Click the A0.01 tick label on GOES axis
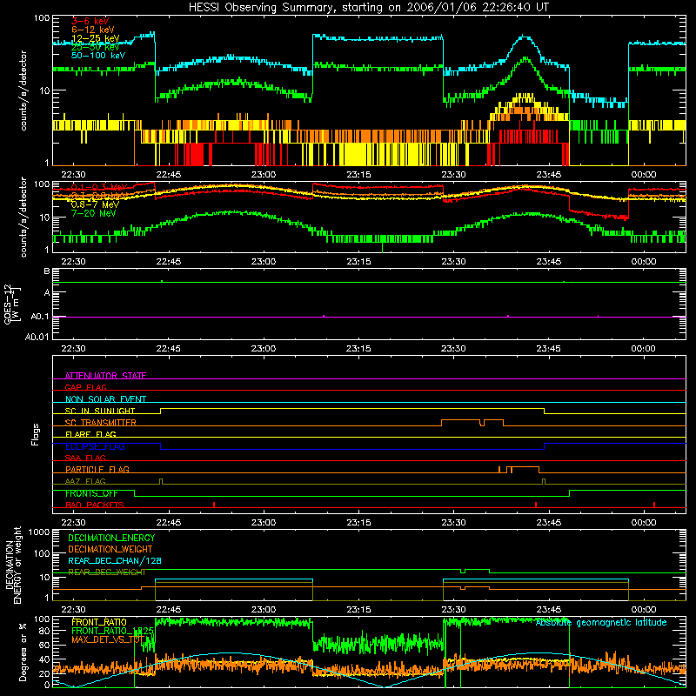The width and height of the screenshot is (696, 696). (37, 337)
